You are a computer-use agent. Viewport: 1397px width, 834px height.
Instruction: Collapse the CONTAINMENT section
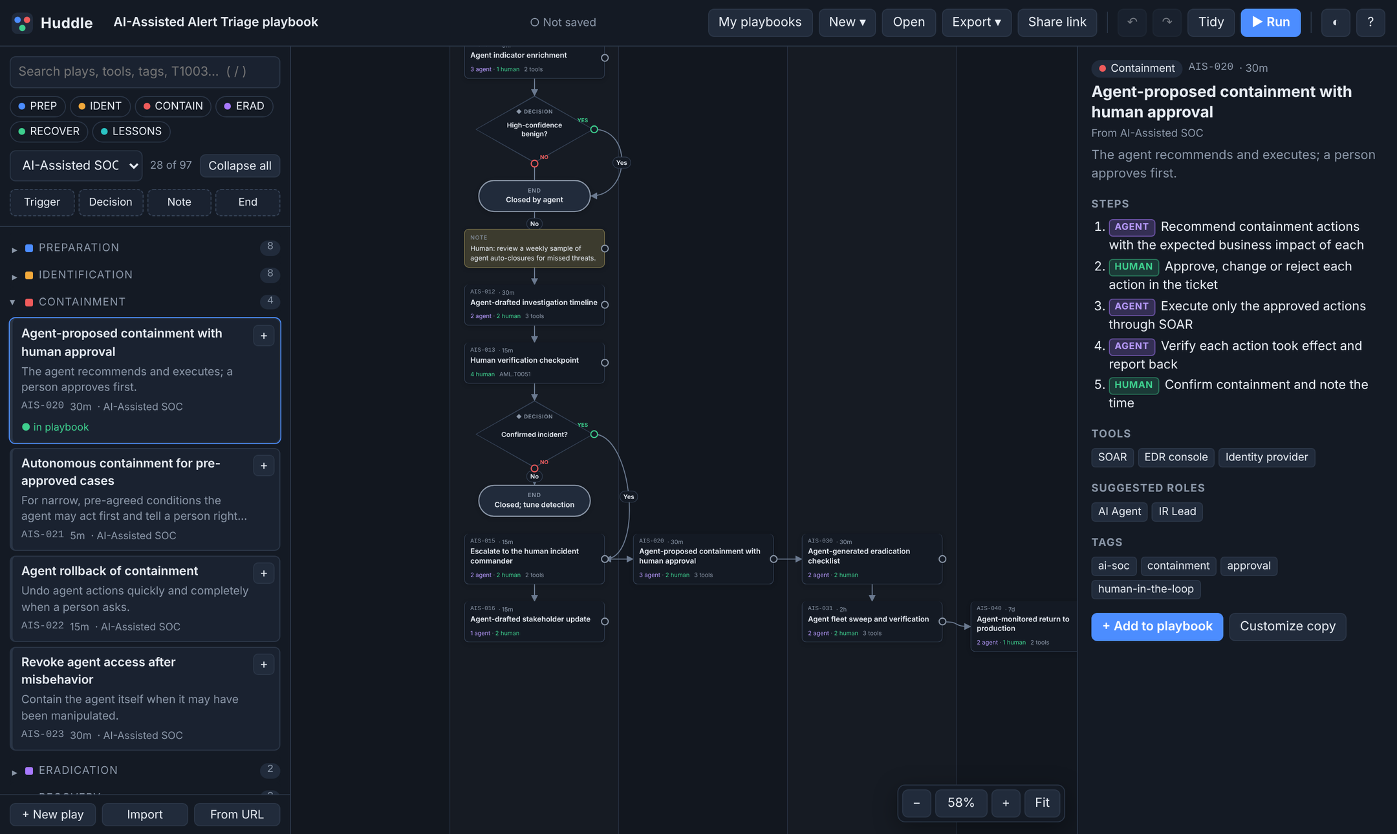point(144,302)
